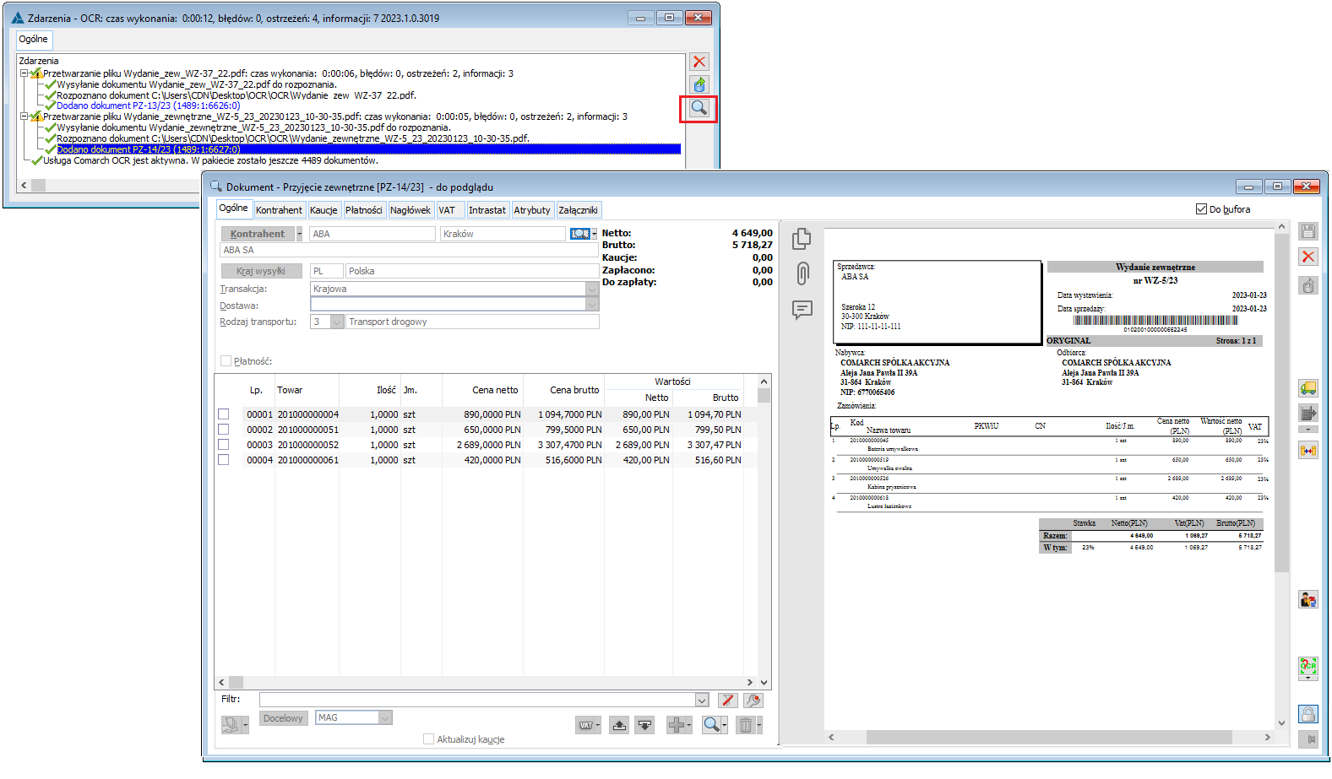Switch to the Intrastat tab
Viewport: 1332px width, 779px height.
[x=487, y=210]
